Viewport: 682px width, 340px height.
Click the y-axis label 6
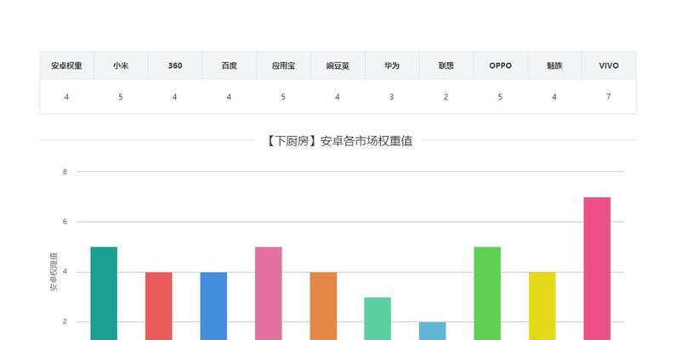pos(65,222)
